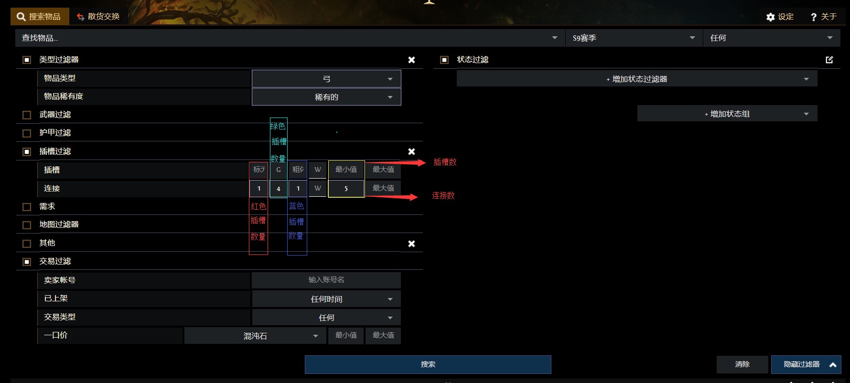The width and height of the screenshot is (850, 383).
Task: Click the bulk exchange arrows icon
Action: click(x=80, y=17)
